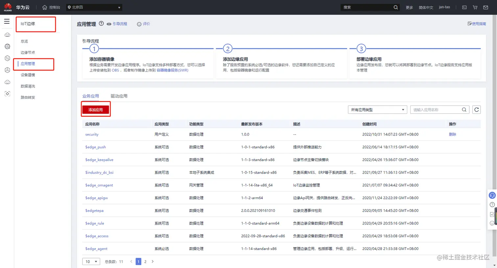497x268 pixels.
Task: Click the application name search magnifier icon
Action: click(464, 110)
